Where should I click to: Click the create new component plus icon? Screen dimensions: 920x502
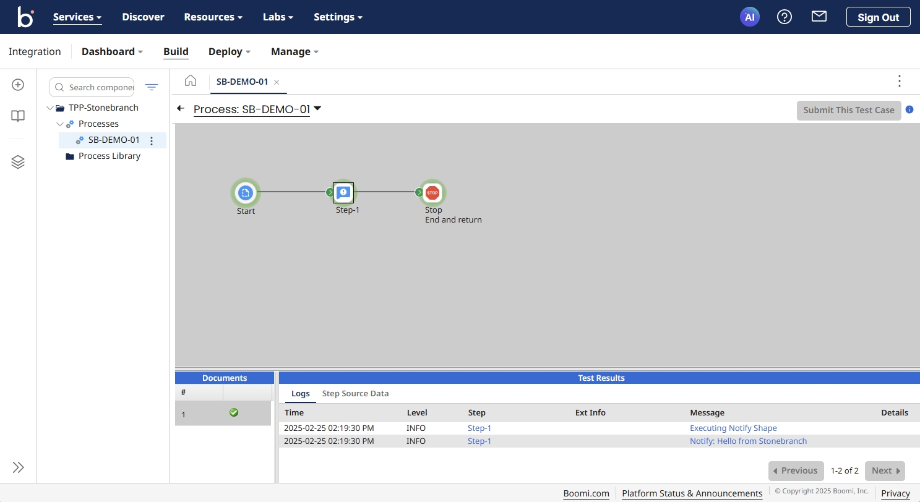[x=18, y=85]
